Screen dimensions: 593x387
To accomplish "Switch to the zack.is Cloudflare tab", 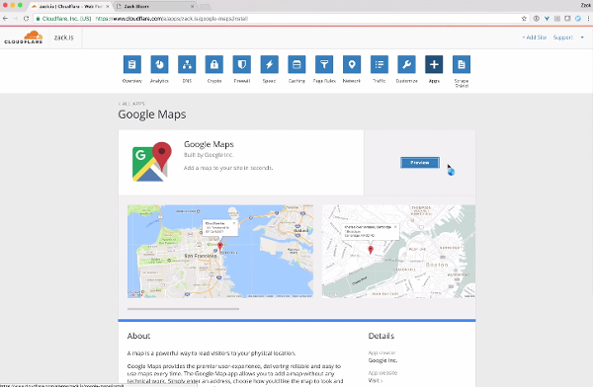I will [x=70, y=7].
